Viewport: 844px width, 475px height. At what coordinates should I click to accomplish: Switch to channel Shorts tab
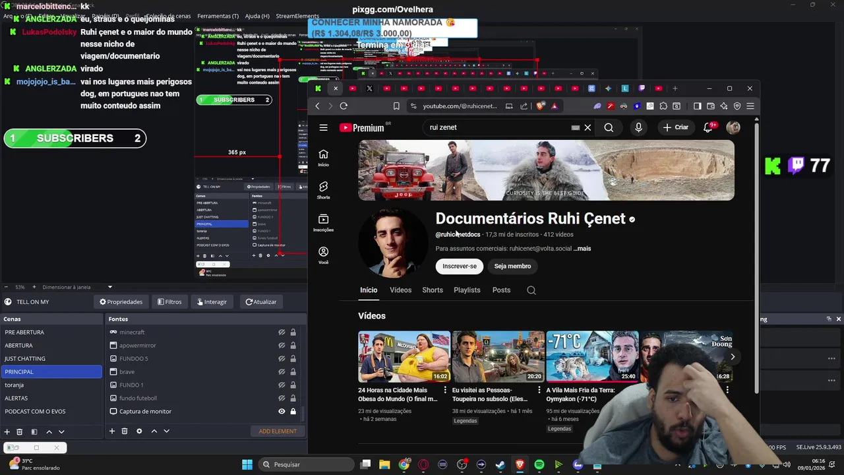[x=433, y=290]
